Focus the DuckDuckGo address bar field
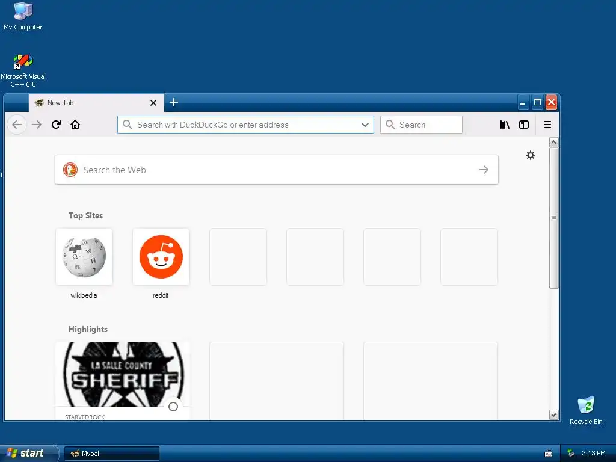616x462 pixels. click(245, 125)
